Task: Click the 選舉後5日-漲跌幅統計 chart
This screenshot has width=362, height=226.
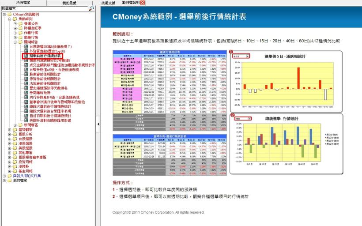Action: point(286,82)
